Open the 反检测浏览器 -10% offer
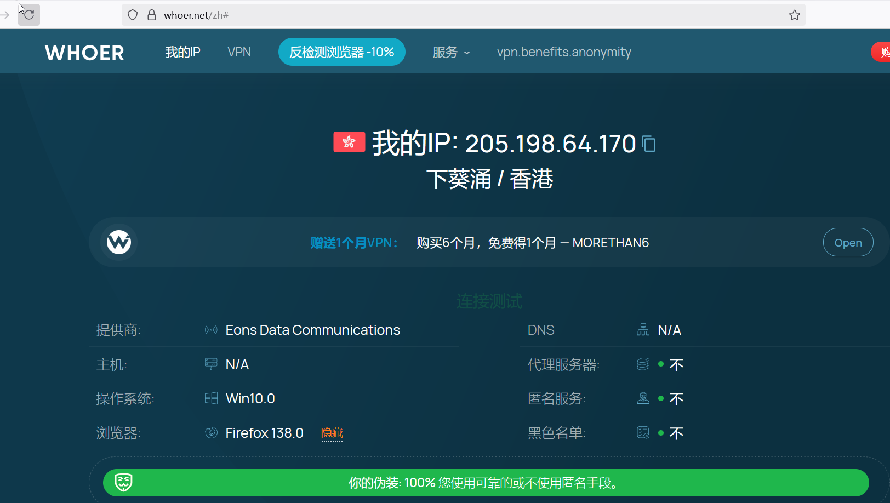This screenshot has width=890, height=503. 342,52
